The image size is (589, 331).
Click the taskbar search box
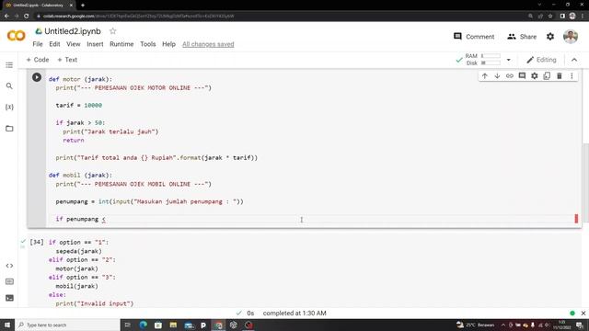[67, 325]
